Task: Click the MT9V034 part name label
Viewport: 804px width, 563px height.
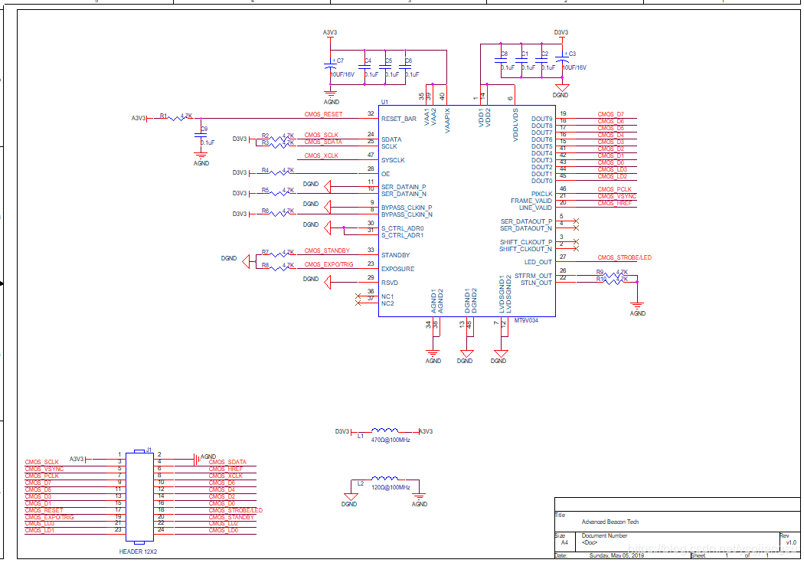Action: coord(526,321)
